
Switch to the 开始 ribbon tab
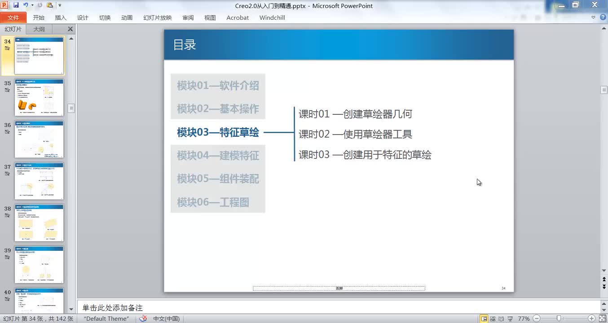(39, 17)
